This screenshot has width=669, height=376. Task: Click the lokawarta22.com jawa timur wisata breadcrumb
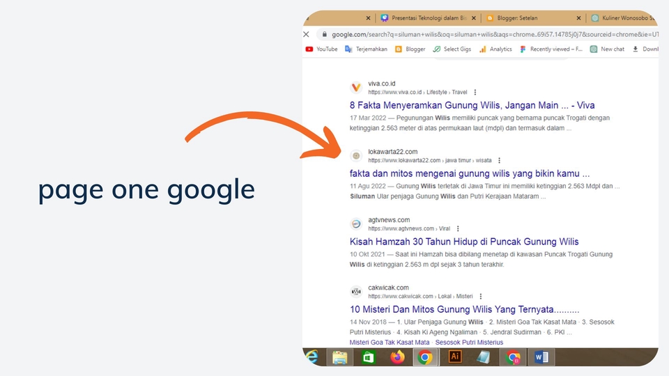coord(430,160)
